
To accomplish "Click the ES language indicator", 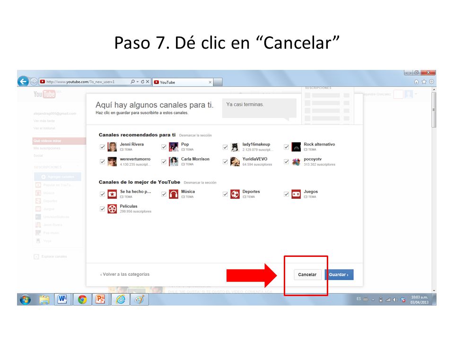I will [x=359, y=299].
